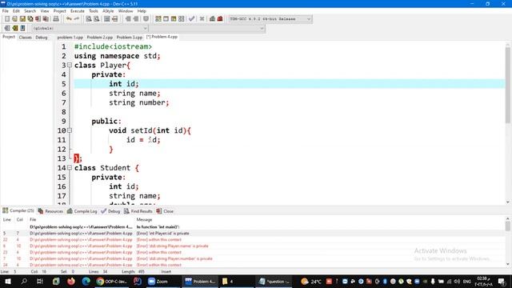Click the Print toolbar icon
The width and height of the screenshot is (512, 288).
pos(56,19)
